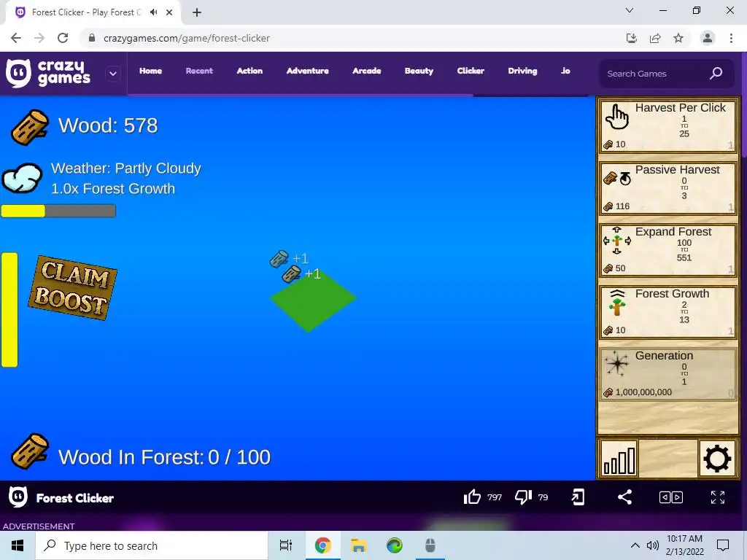Open the Chrome three-dot menu

[x=731, y=38]
